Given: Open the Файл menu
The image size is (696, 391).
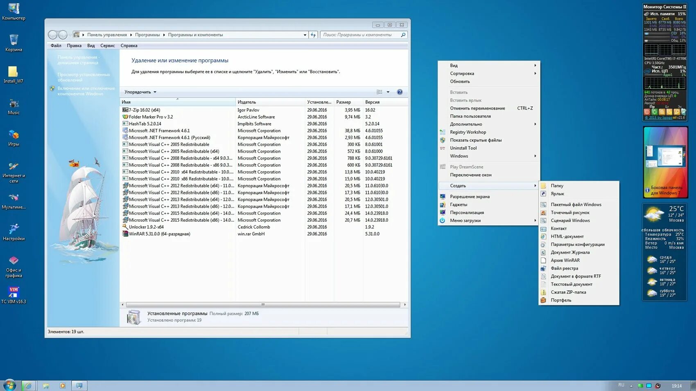Looking at the screenshot, I should (56, 46).
